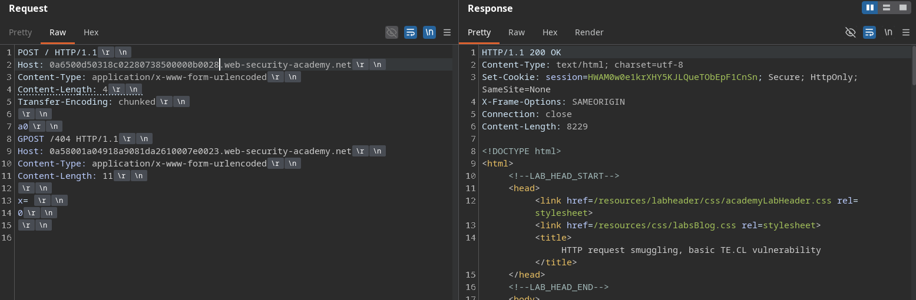
Task: Click 'Connection: close' response header
Action: 527,114
